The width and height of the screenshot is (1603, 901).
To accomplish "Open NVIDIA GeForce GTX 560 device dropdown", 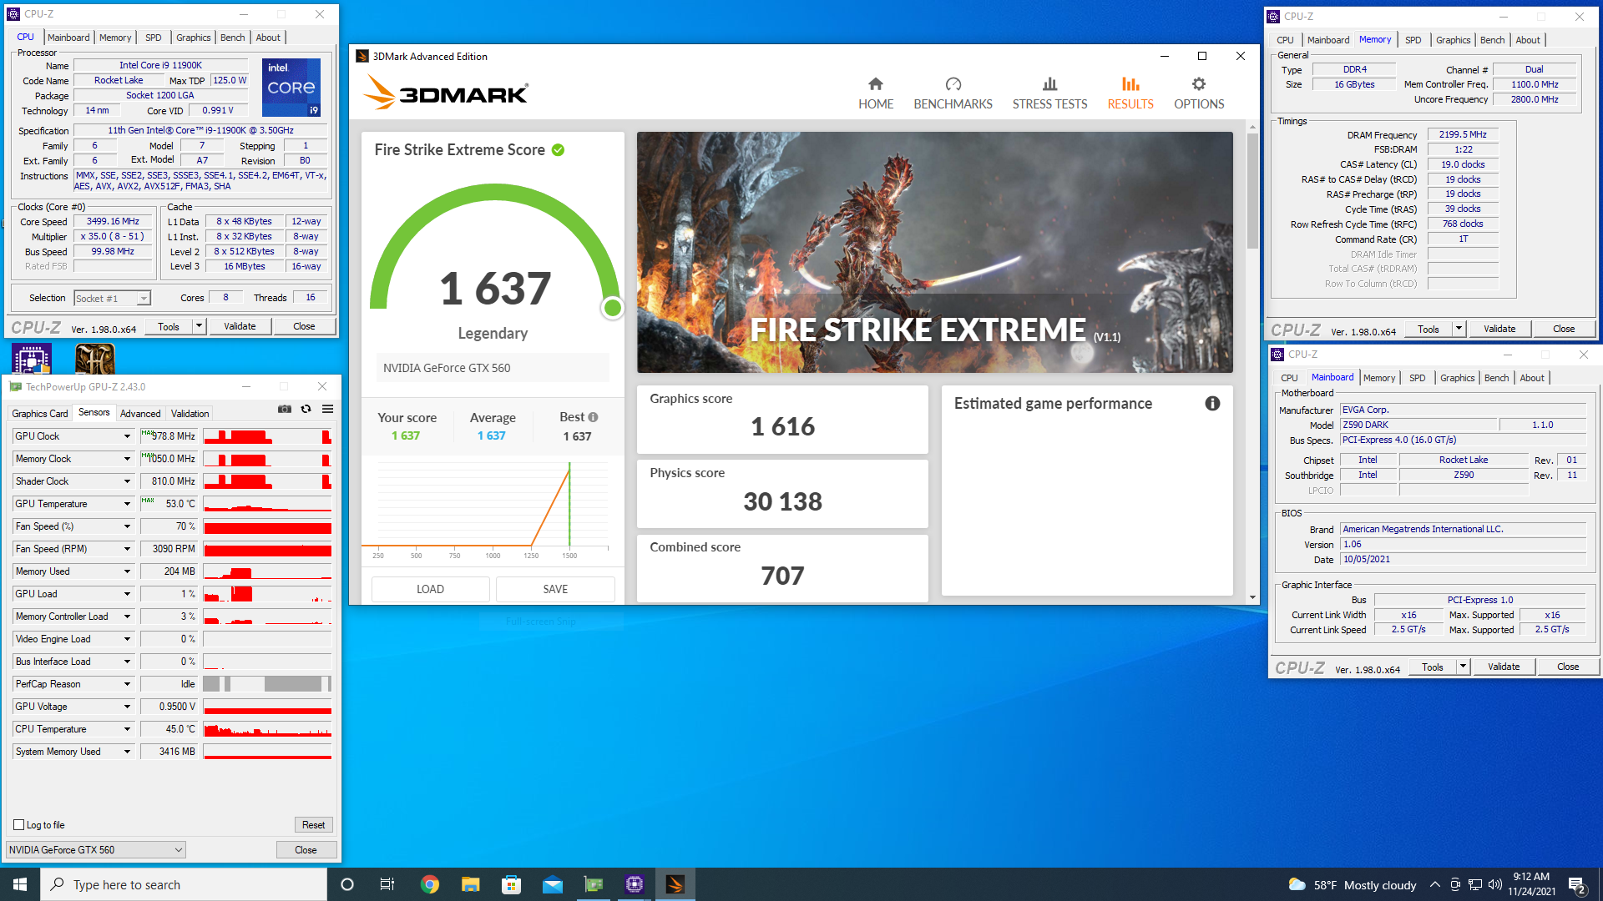I will [x=96, y=850].
